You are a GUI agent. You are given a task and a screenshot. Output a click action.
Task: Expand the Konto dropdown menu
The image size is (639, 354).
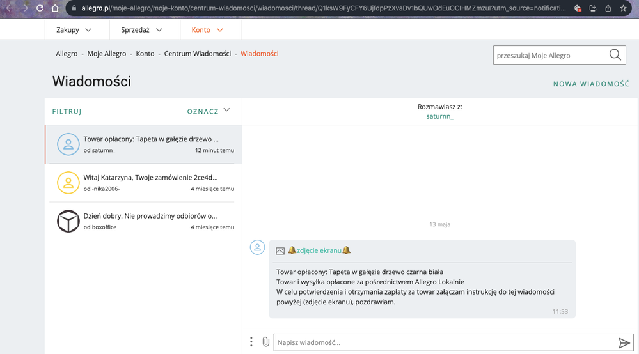(207, 29)
